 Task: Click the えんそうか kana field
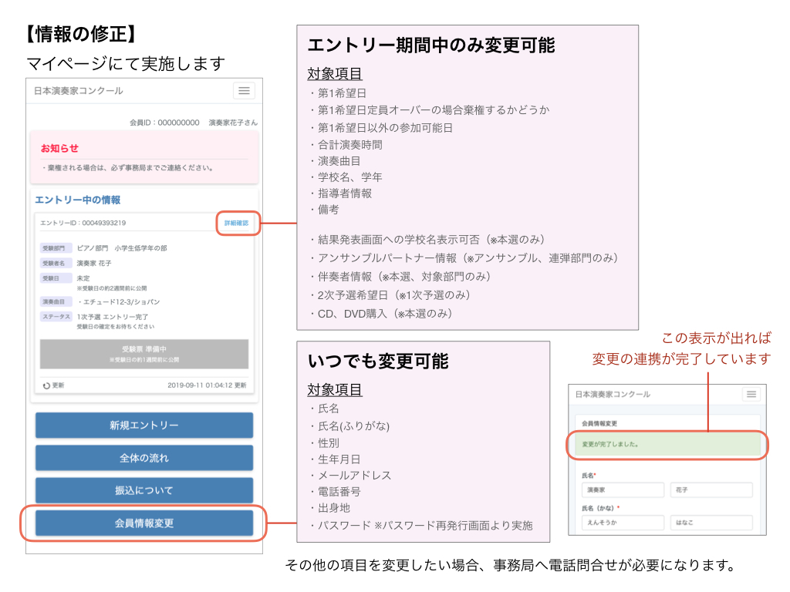(623, 523)
